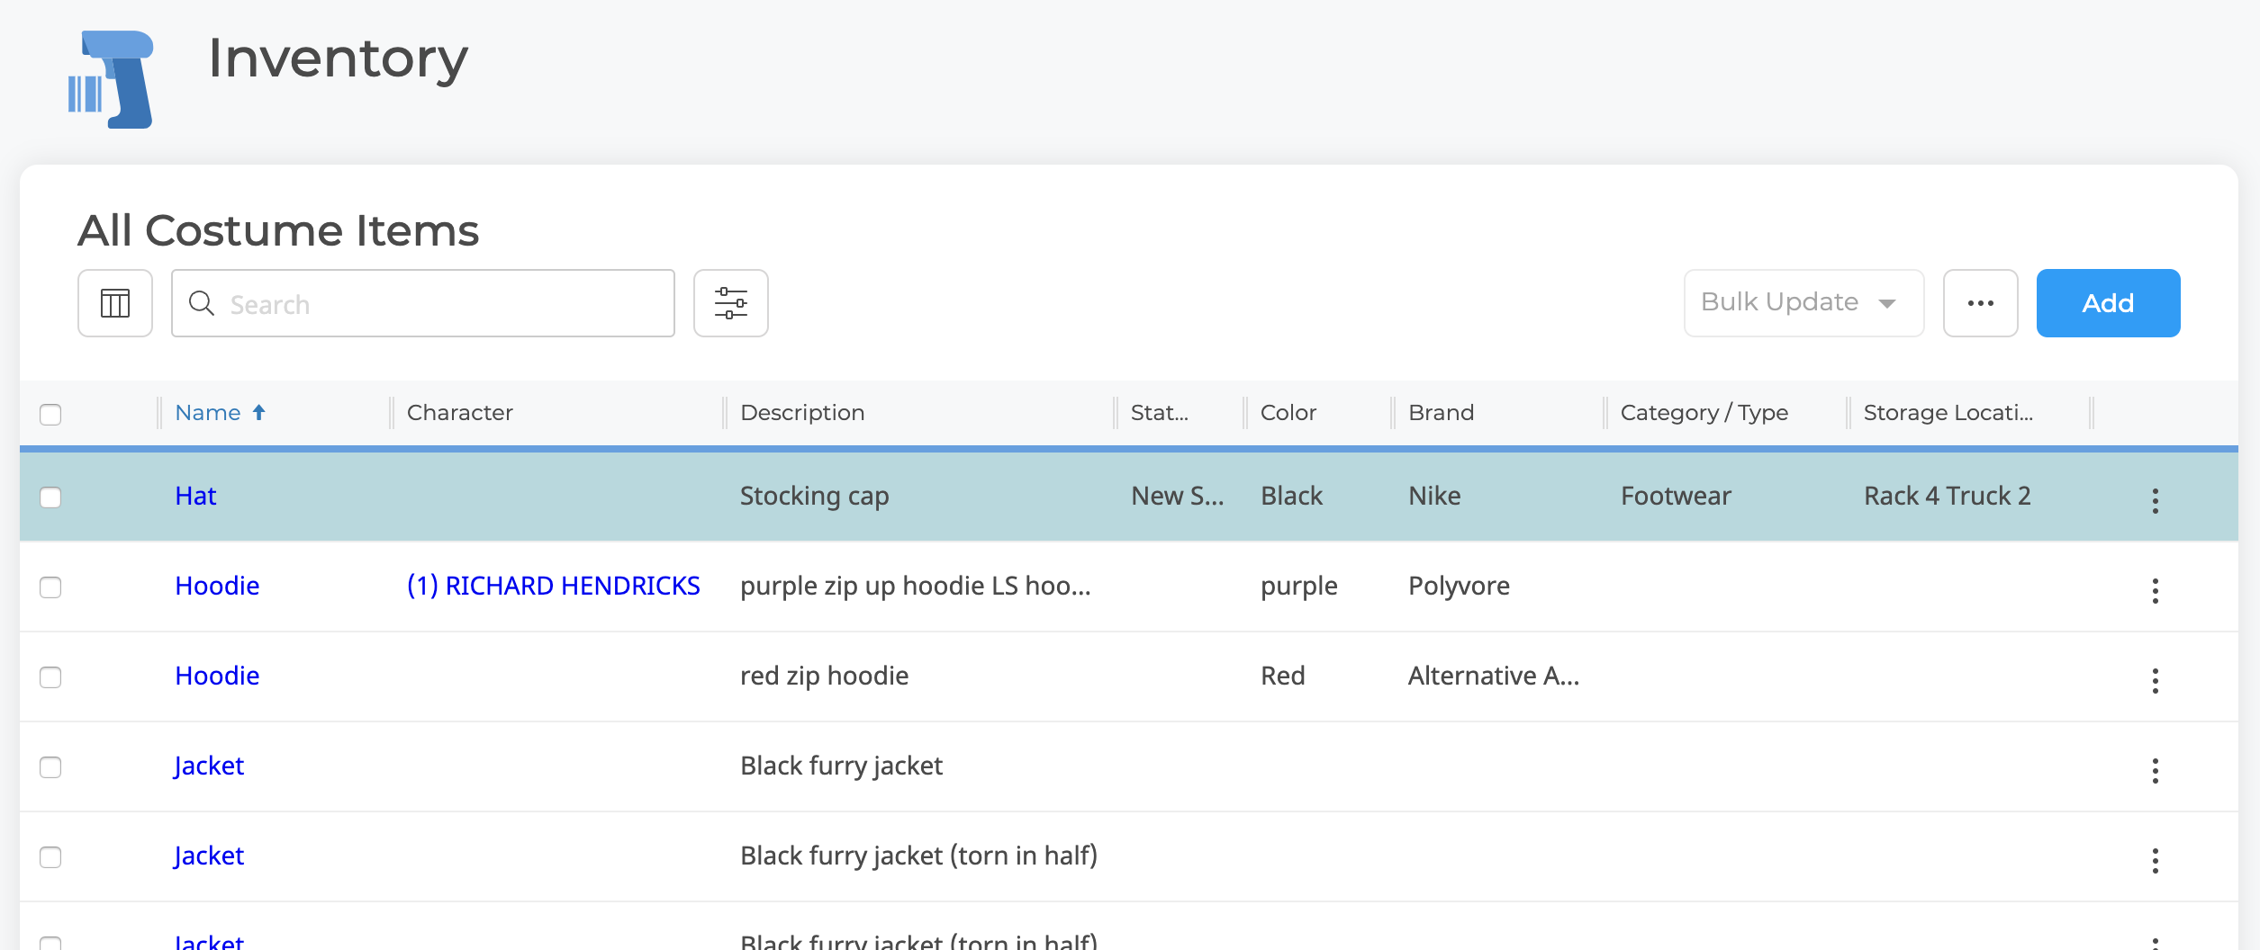Sort by the Character column header

click(460, 412)
